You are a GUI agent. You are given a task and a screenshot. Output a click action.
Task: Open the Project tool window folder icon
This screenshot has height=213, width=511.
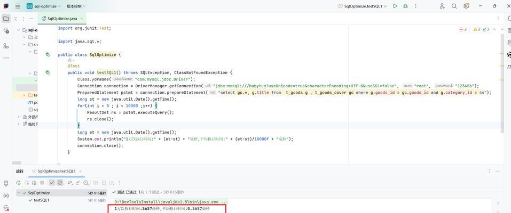click(x=6, y=18)
